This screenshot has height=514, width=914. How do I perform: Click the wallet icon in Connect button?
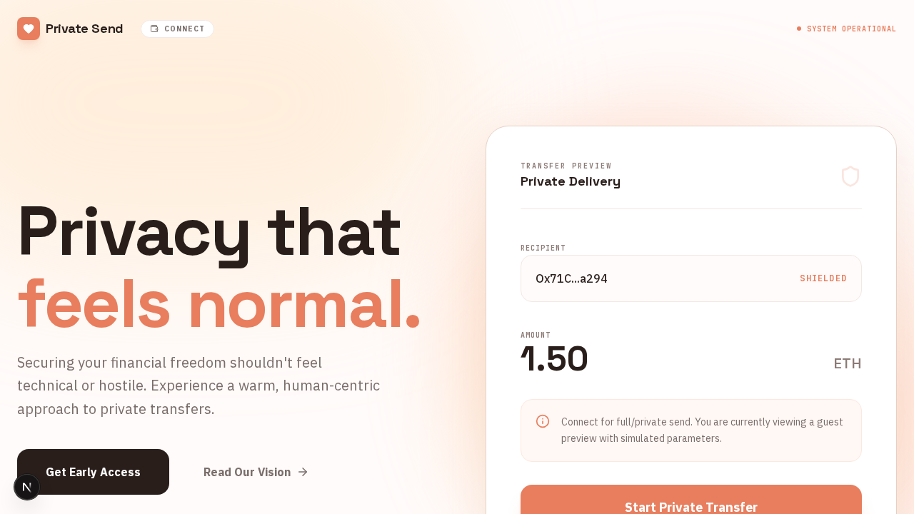click(x=154, y=29)
